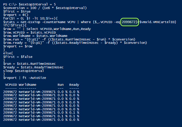Screen dimensions: 182x127
Task: Click the Ready column header
Action: tap(74, 85)
